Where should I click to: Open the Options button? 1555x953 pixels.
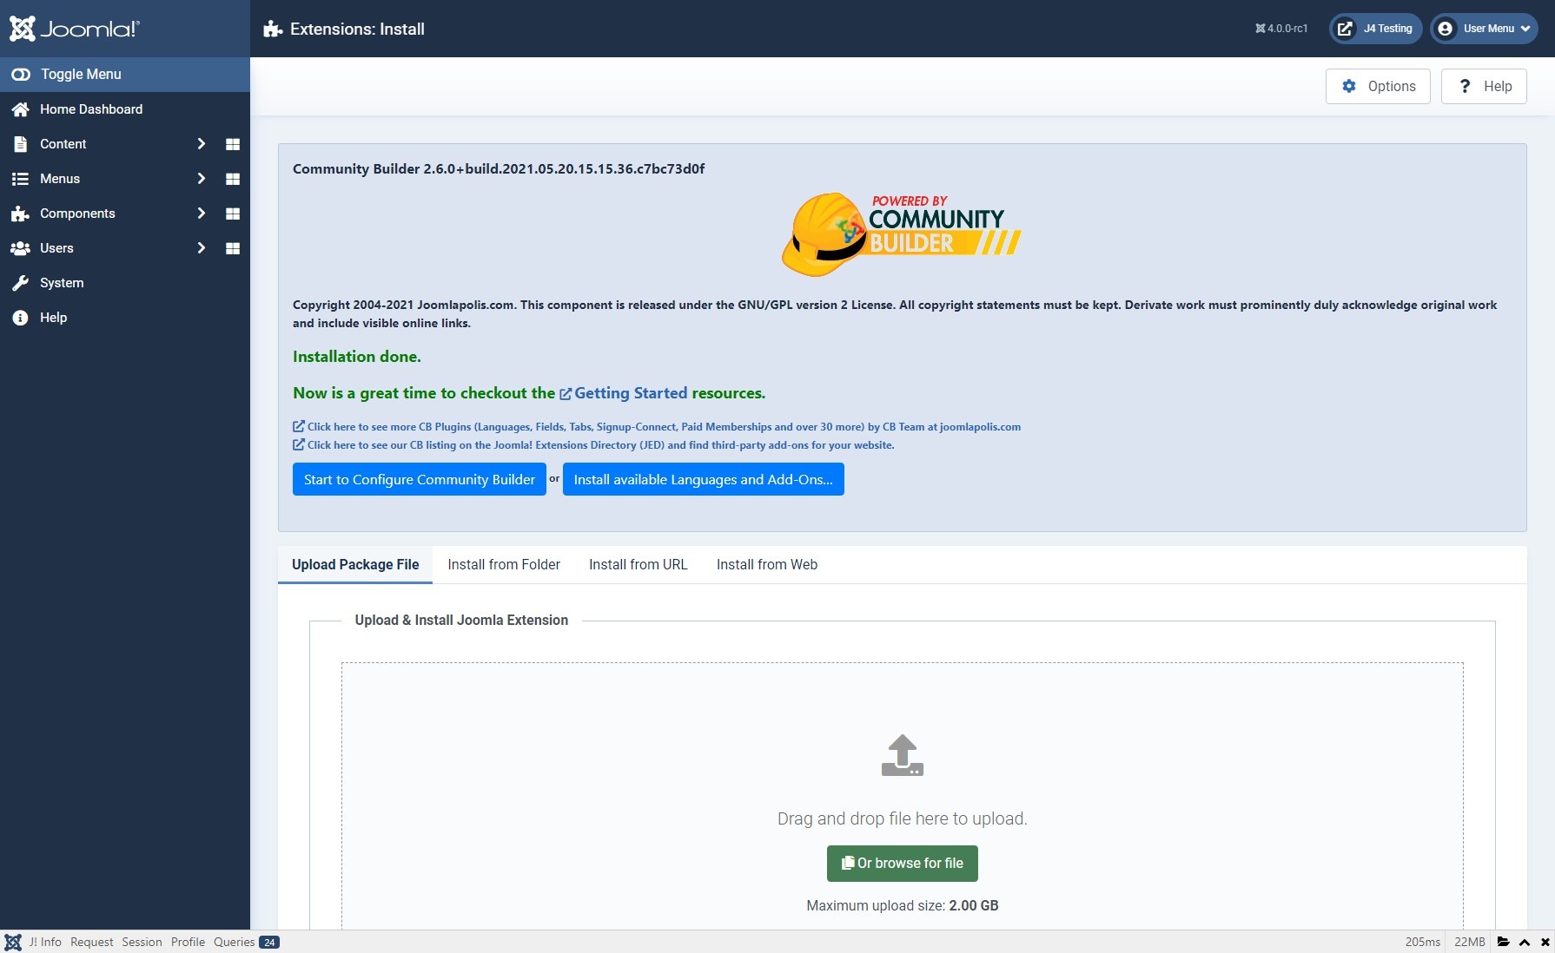tap(1378, 86)
